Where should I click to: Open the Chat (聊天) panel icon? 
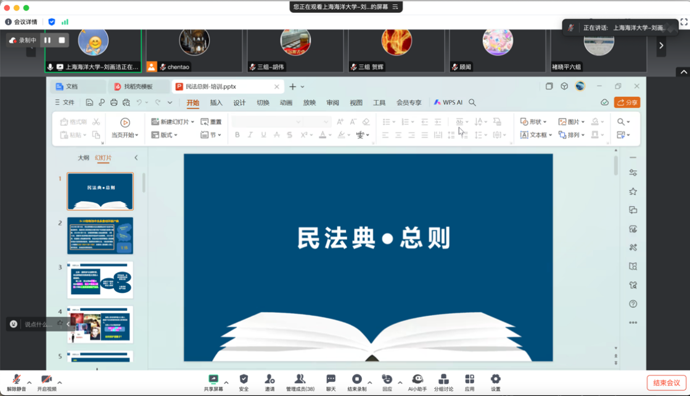pos(331,379)
